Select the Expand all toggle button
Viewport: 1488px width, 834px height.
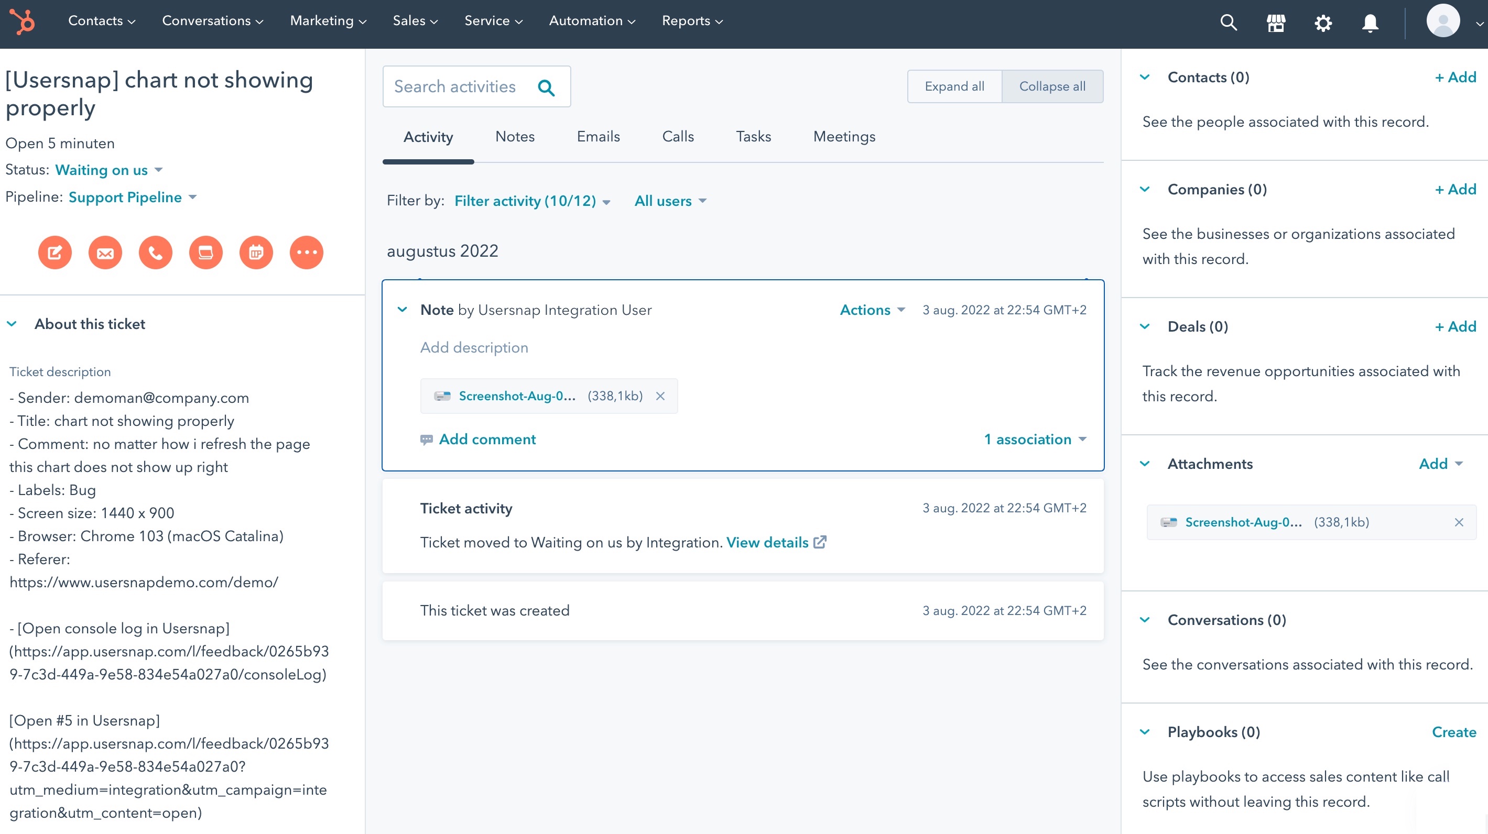954,86
